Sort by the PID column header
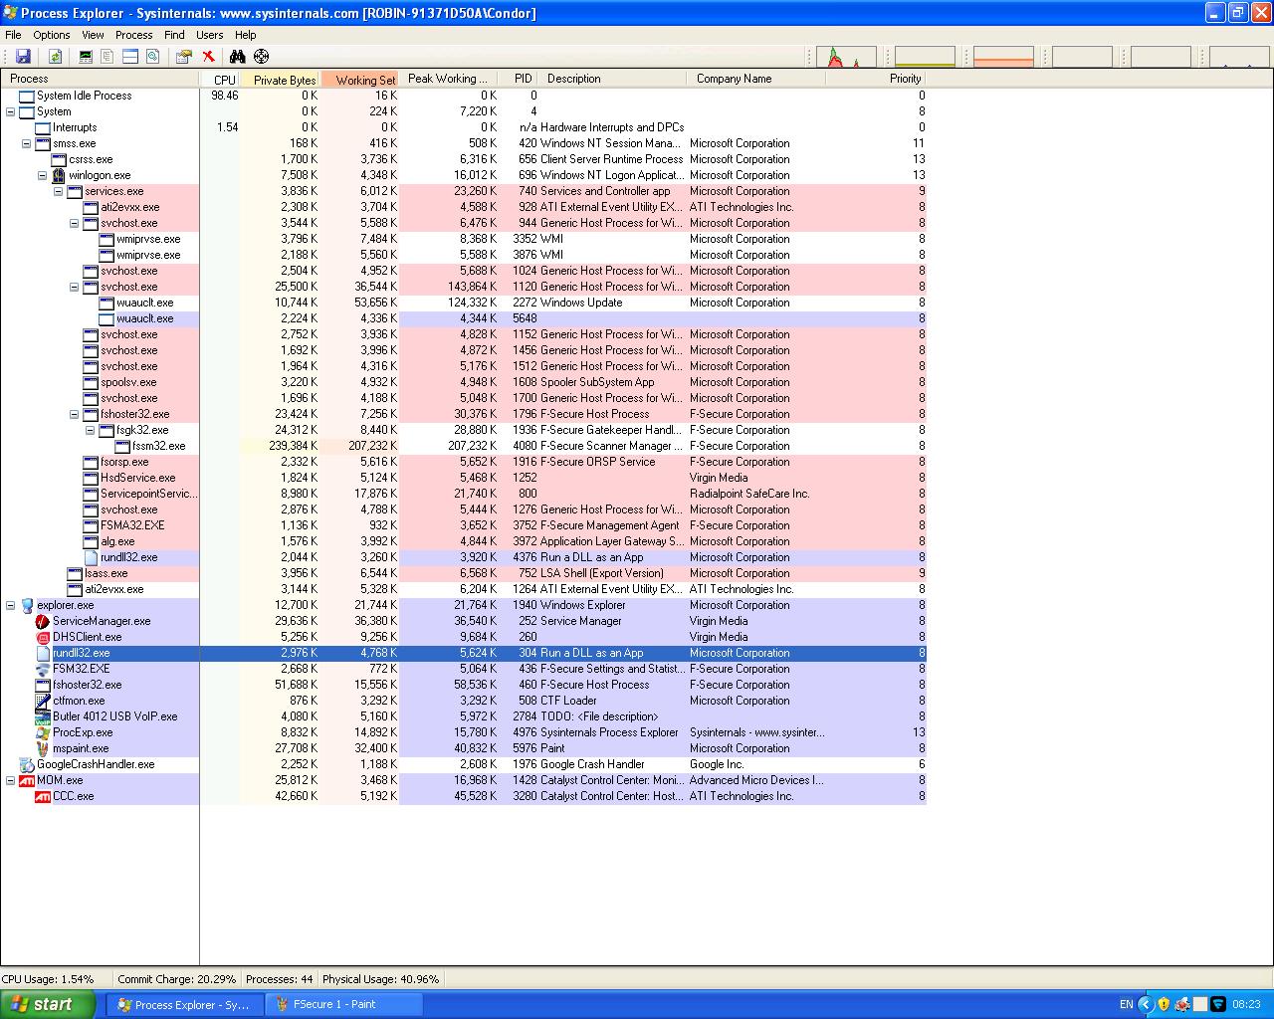This screenshot has height=1019, width=1274. coord(519,79)
